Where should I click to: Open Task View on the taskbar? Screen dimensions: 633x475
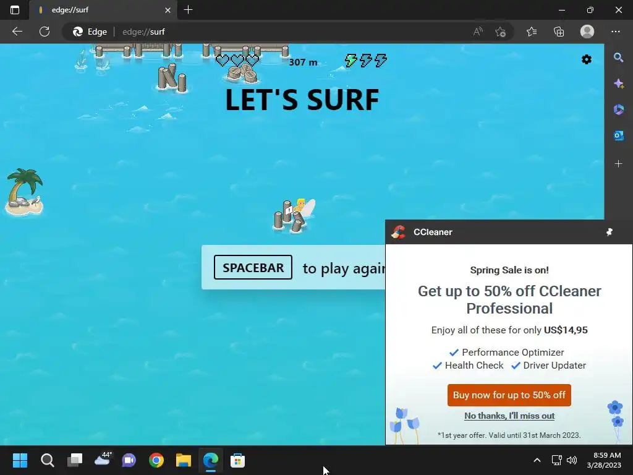click(75, 460)
